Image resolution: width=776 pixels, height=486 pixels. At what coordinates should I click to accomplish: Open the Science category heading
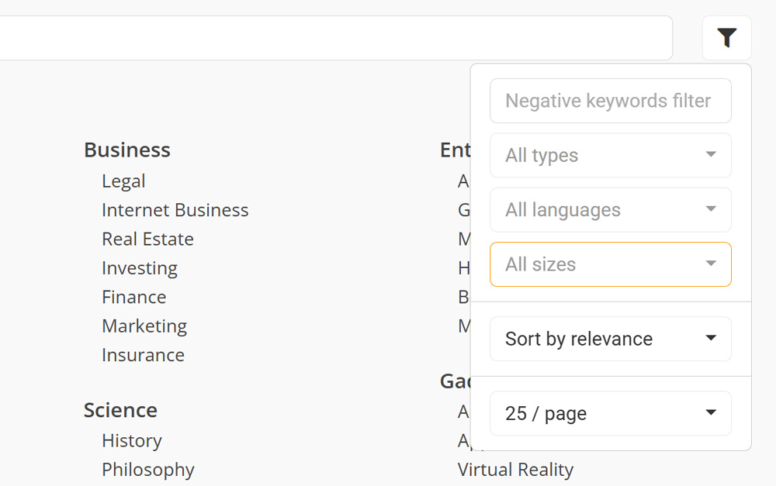point(120,410)
